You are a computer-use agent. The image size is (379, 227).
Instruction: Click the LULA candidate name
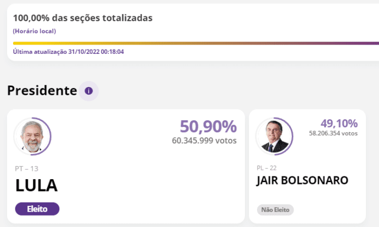click(x=36, y=185)
